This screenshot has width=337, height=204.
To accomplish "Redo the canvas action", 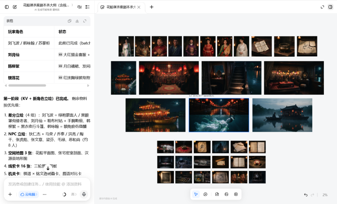I will (312, 195).
